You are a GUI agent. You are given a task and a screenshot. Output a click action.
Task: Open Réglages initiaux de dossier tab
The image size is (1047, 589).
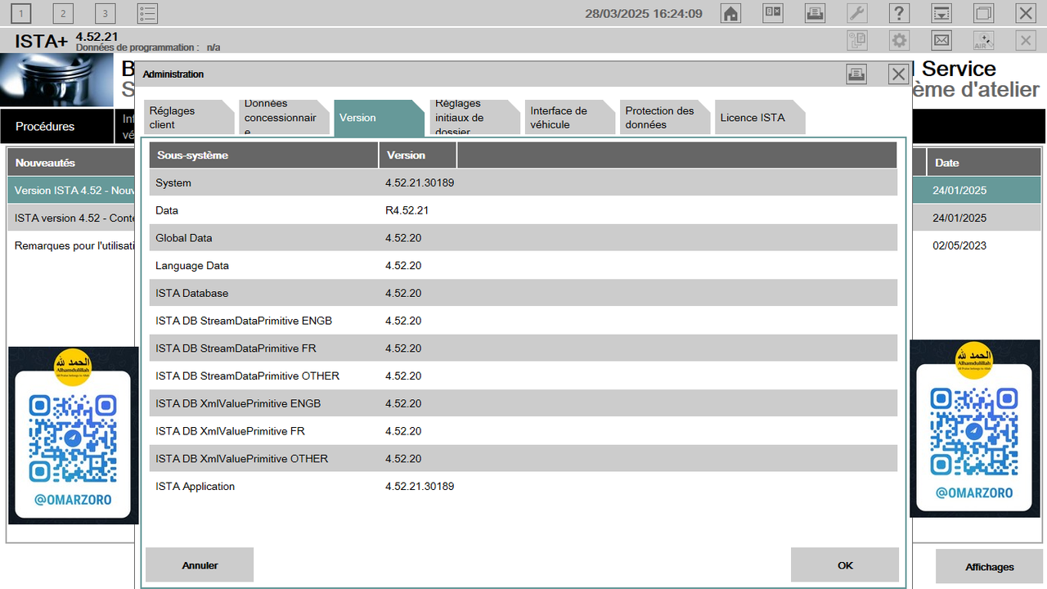[x=474, y=117]
